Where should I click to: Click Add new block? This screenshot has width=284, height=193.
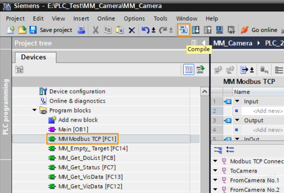(73, 120)
